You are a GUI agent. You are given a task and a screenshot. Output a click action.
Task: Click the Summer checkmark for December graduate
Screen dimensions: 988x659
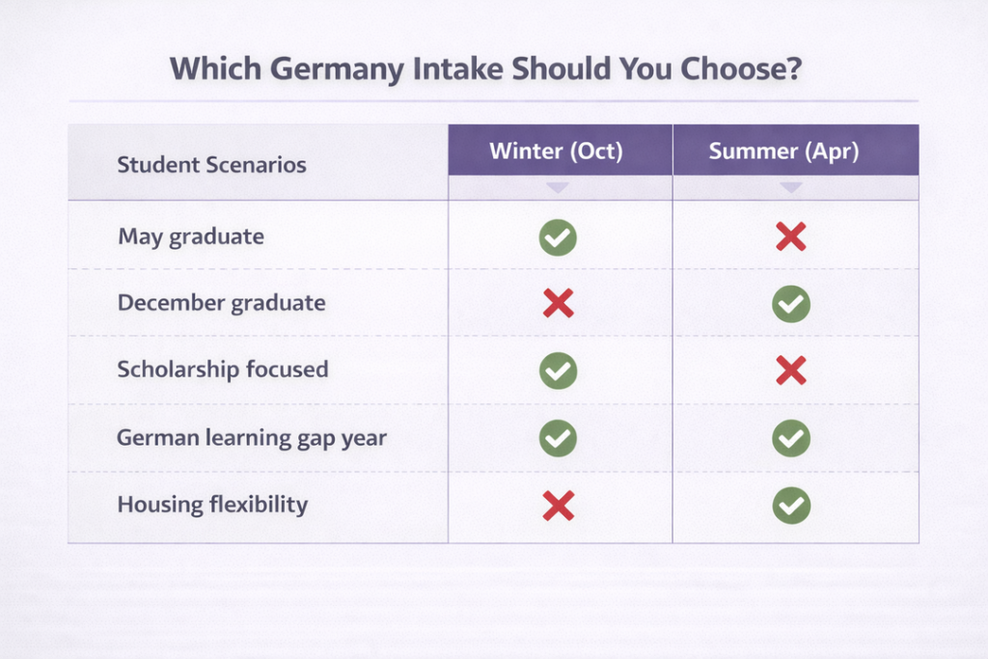[791, 304]
